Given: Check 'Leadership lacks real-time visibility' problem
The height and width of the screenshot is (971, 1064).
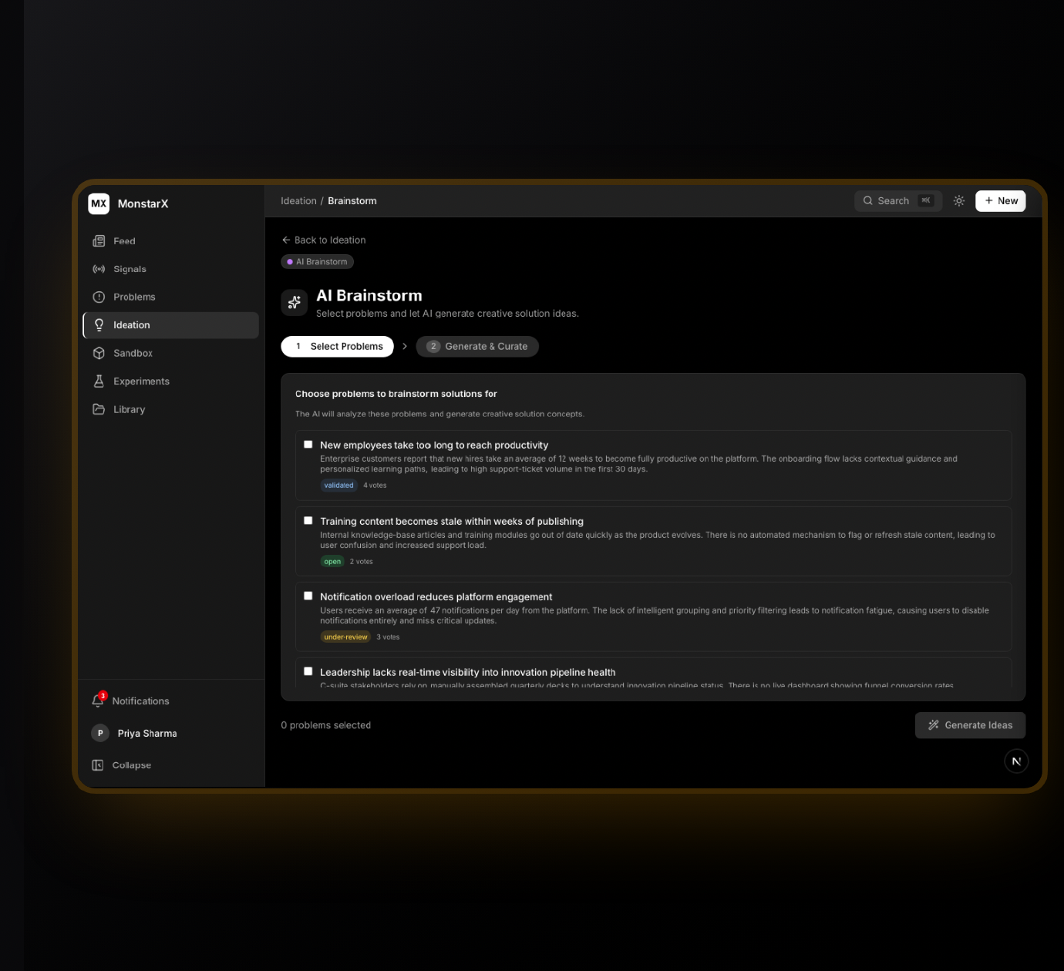Looking at the screenshot, I should 308,672.
